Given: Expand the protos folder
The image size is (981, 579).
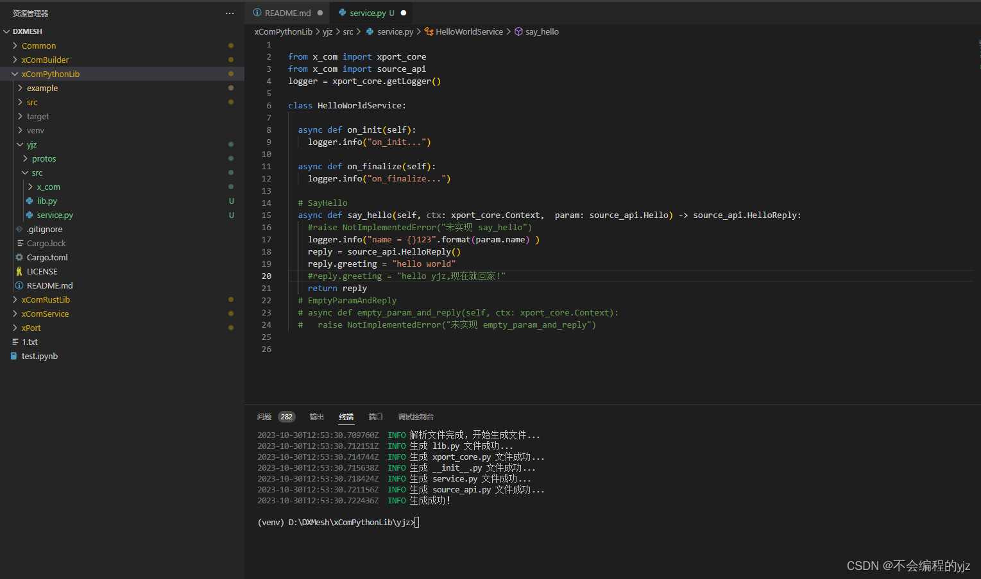Looking at the screenshot, I should (25, 158).
